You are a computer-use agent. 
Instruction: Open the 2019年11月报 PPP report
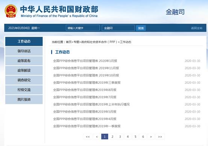[86, 68]
